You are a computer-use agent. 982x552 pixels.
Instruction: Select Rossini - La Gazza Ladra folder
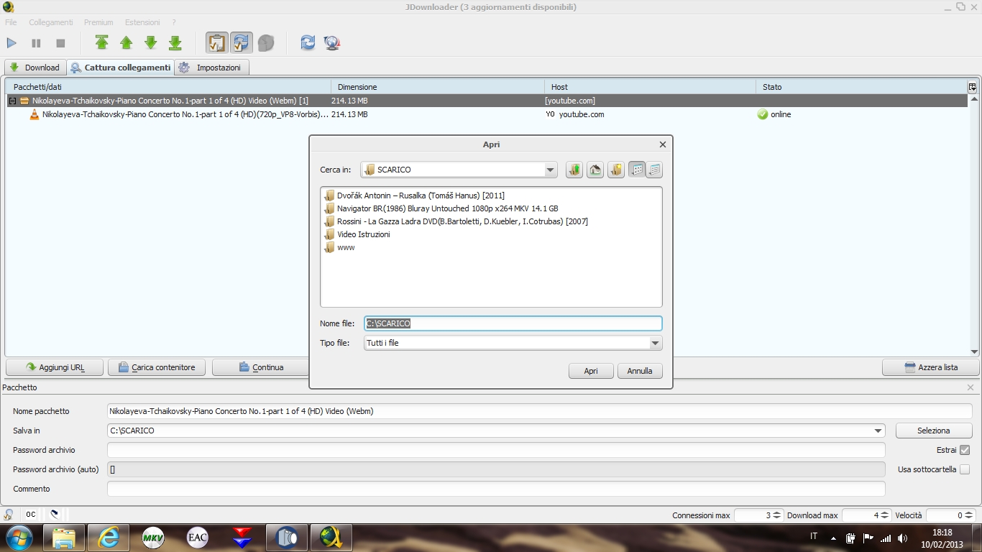(x=456, y=221)
